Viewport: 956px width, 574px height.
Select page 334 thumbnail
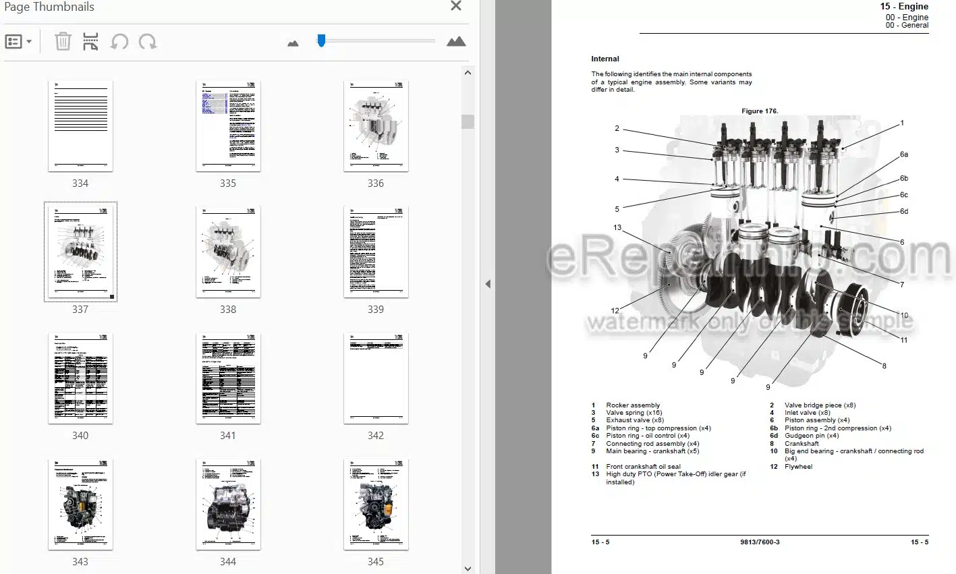pos(80,125)
